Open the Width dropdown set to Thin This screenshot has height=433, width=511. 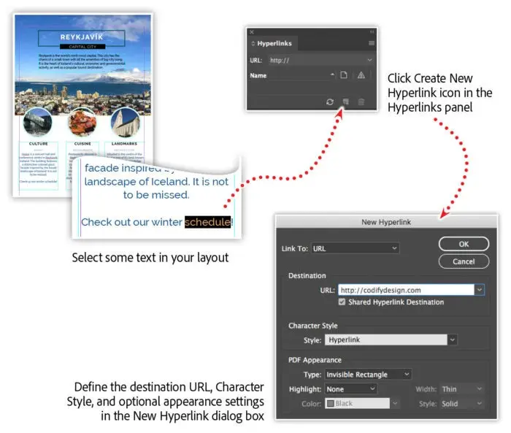pyautogui.click(x=461, y=389)
